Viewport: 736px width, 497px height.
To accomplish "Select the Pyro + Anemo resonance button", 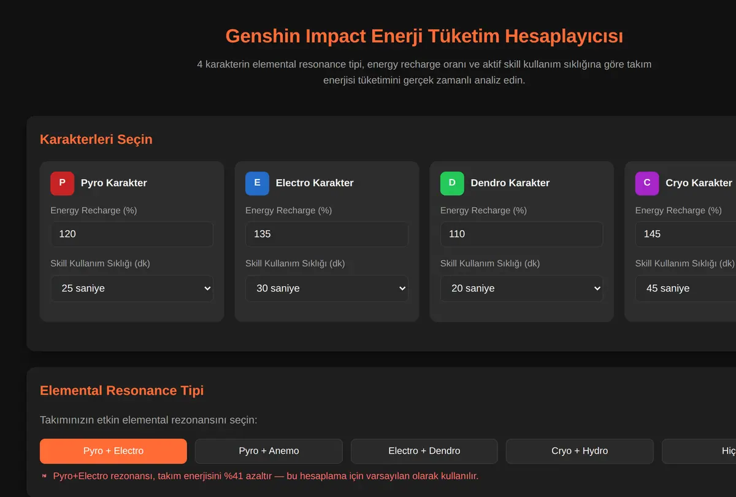I will 269,451.
